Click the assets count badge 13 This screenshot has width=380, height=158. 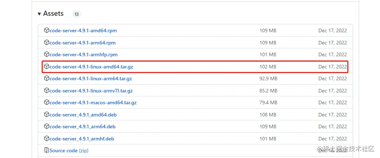pos(77,14)
